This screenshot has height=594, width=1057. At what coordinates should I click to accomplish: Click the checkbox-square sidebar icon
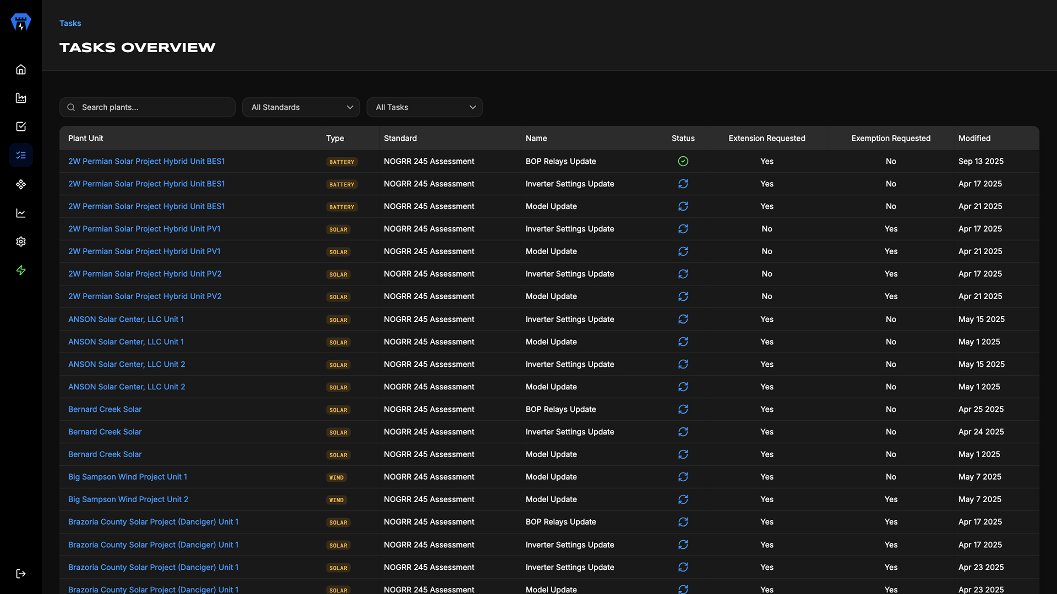pyautogui.click(x=21, y=127)
